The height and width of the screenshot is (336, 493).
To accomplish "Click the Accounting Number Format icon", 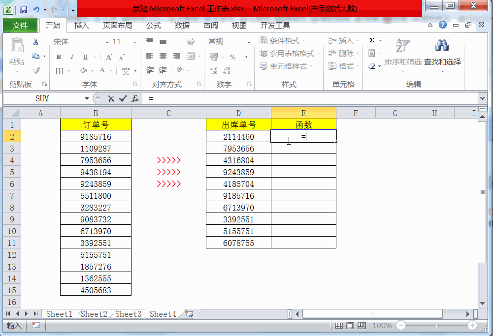I will (214, 57).
